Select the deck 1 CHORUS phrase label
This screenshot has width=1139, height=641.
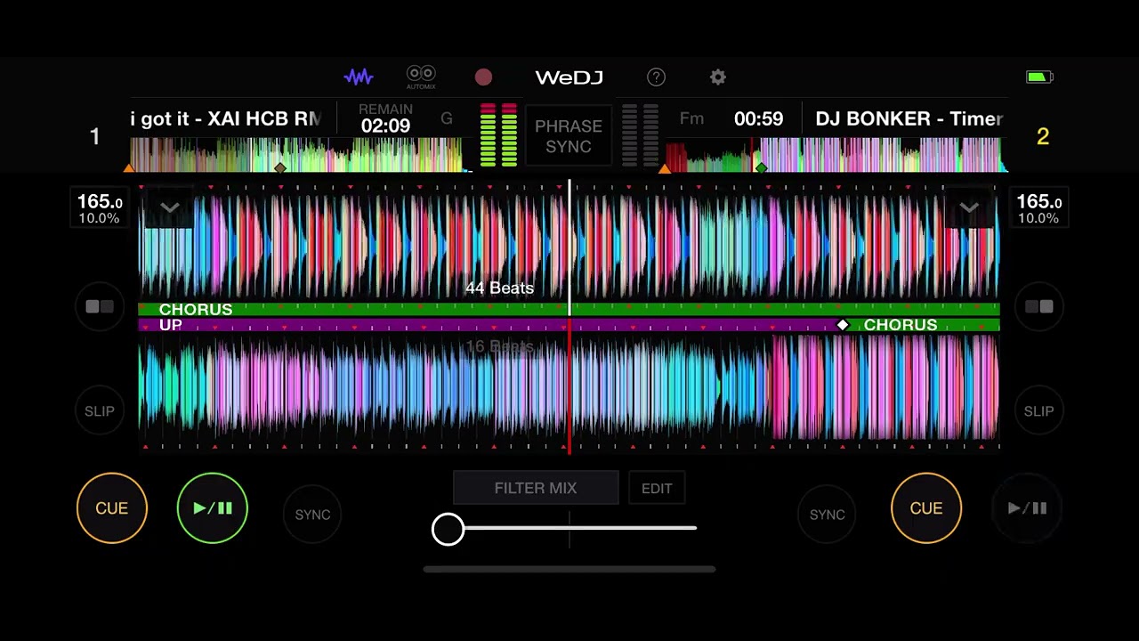point(196,309)
